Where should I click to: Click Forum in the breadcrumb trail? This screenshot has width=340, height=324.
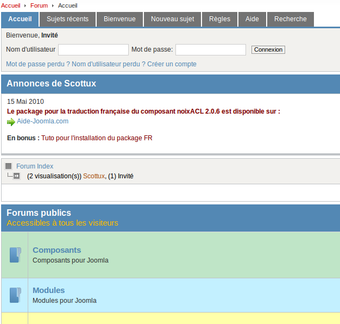coord(39,5)
